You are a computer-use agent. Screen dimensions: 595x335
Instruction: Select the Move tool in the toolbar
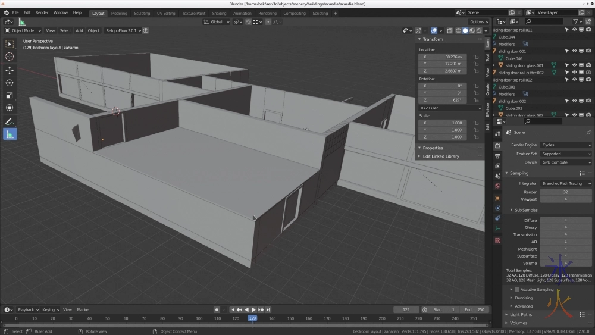[x=10, y=70]
